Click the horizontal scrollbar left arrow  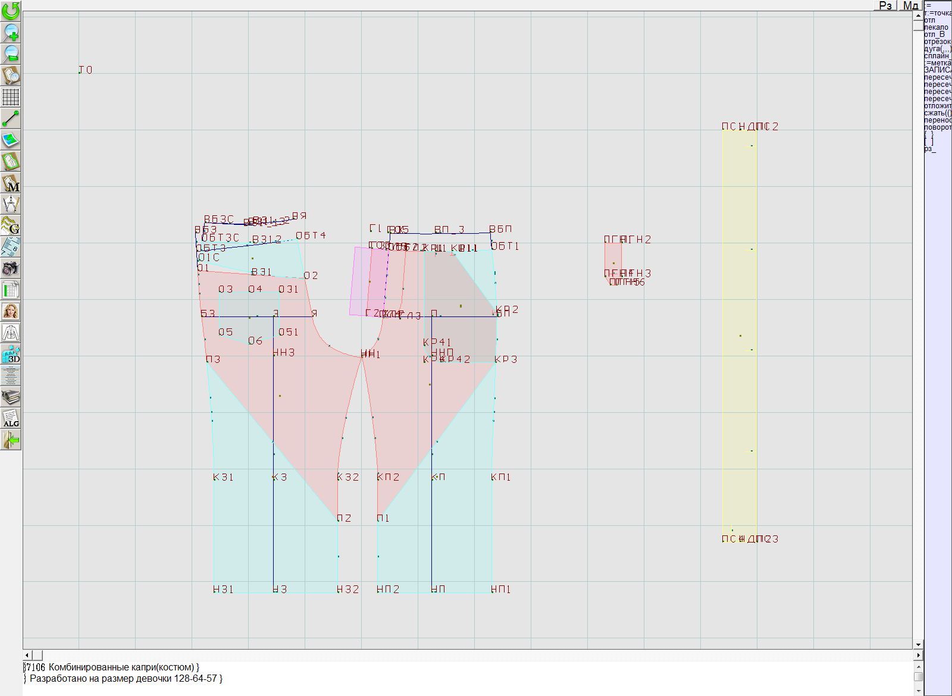27,655
